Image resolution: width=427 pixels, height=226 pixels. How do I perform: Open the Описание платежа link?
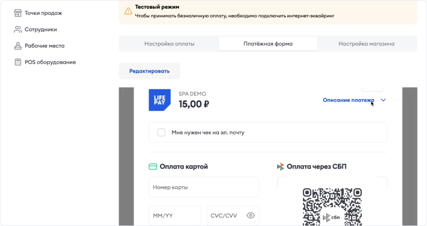pos(348,100)
